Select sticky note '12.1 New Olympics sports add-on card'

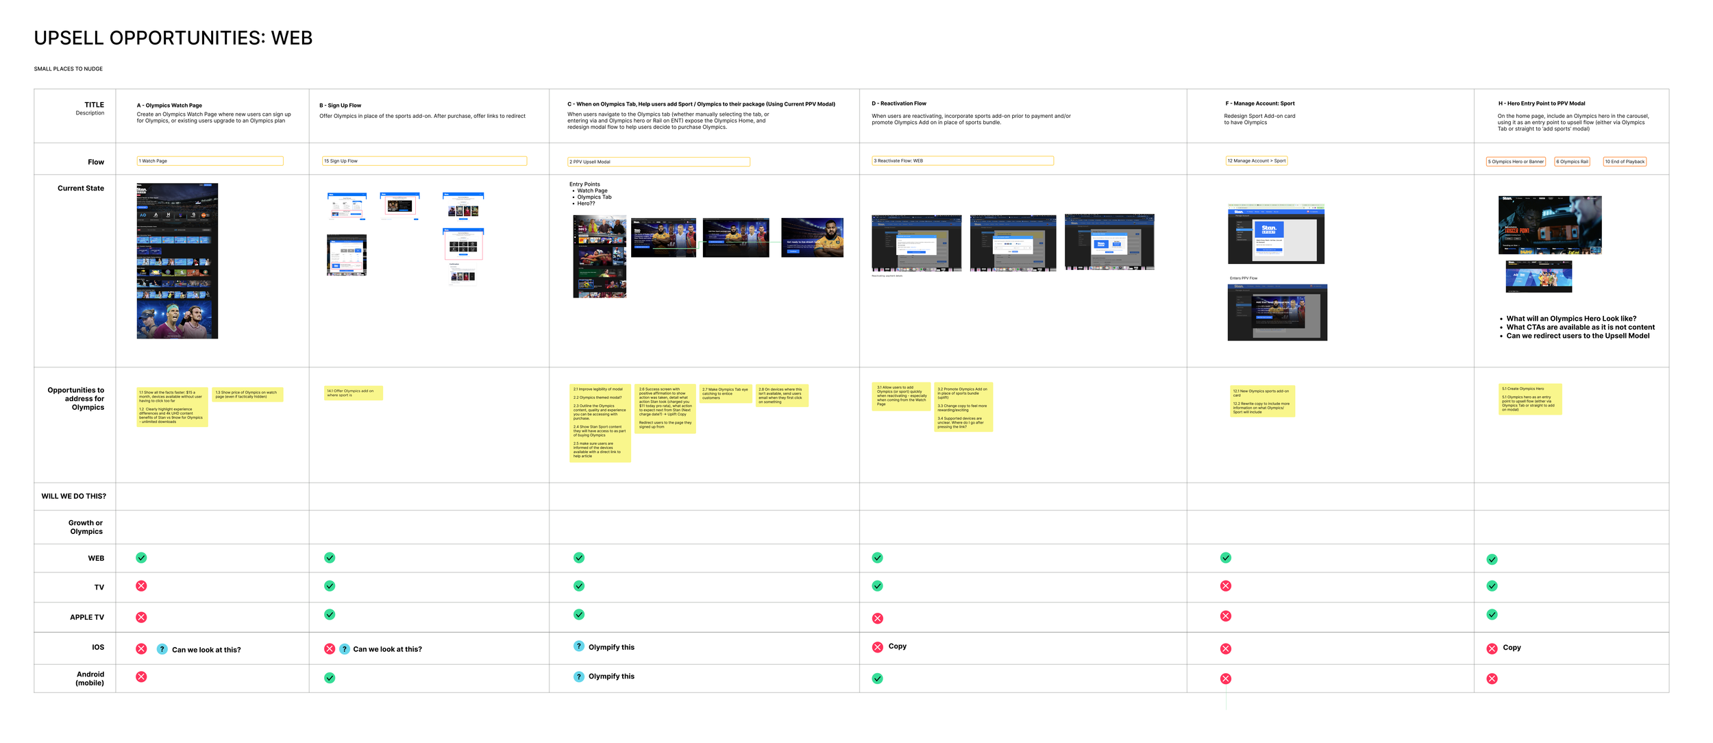(x=1261, y=401)
